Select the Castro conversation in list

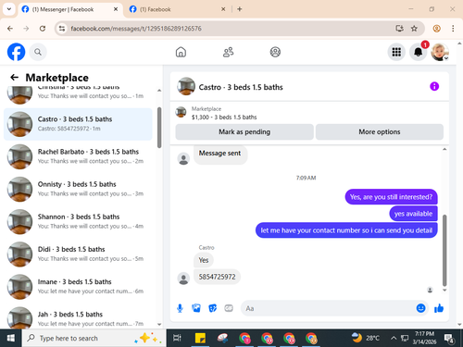(78, 124)
